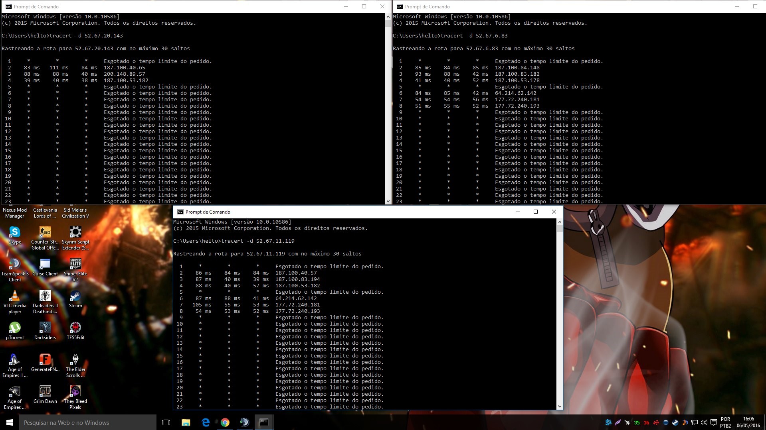Viewport: 766px width, 430px height.
Task: Click the Counter-Strike Global Offensive shortcut
Action: (x=45, y=233)
